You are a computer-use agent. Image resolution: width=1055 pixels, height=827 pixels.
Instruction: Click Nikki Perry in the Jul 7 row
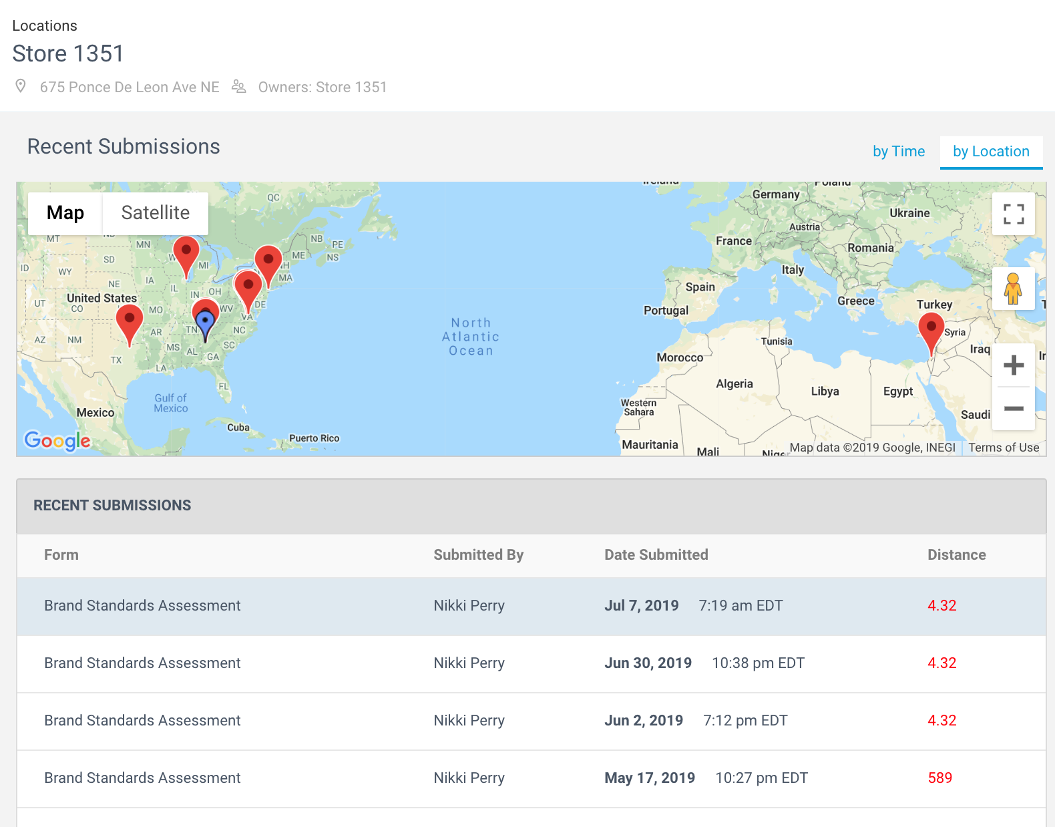(x=469, y=605)
